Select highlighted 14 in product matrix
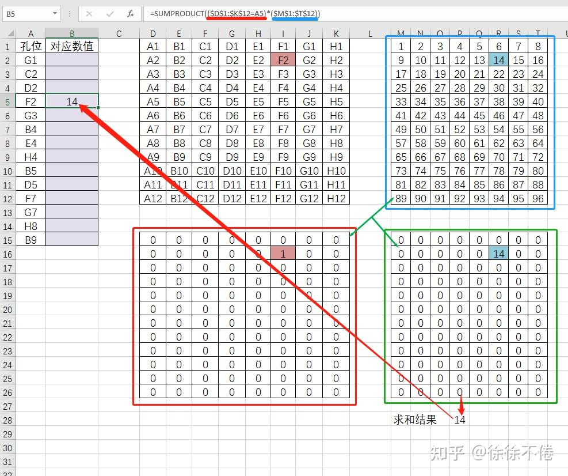 (499, 254)
